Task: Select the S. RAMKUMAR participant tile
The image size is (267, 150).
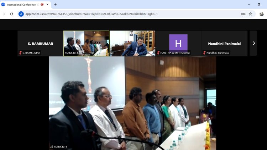Action: [40, 43]
